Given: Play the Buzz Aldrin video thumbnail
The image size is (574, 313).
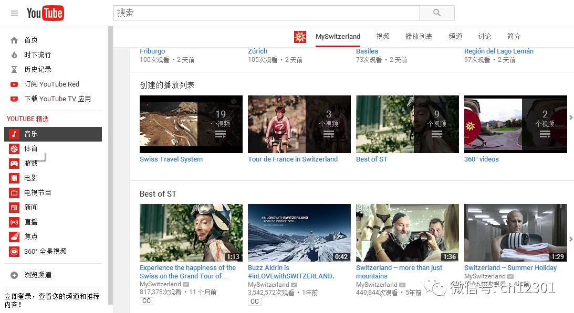Looking at the screenshot, I should pyautogui.click(x=299, y=233).
